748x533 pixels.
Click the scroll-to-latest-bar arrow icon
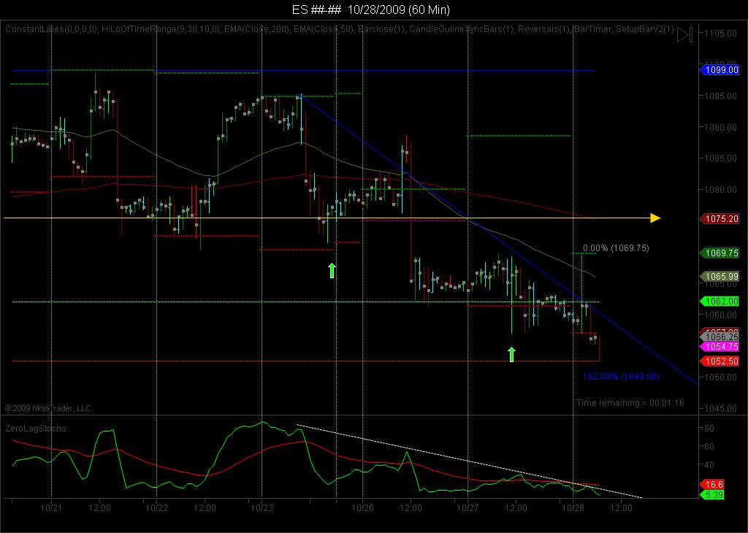point(684,35)
